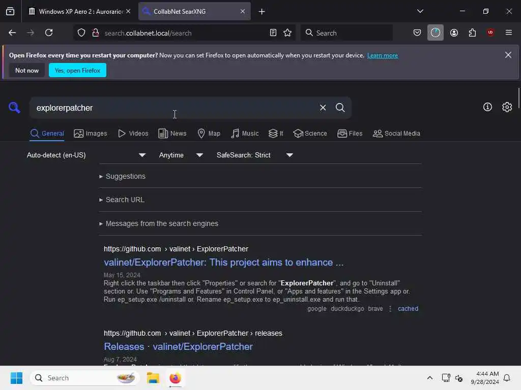Open Firefox account menu
Image resolution: width=521 pixels, height=390 pixels.
tap(454, 32)
